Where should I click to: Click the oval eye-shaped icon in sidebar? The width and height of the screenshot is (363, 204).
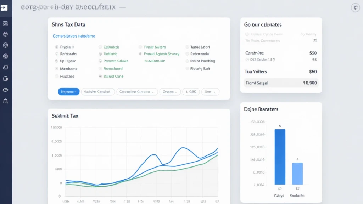click(5, 90)
